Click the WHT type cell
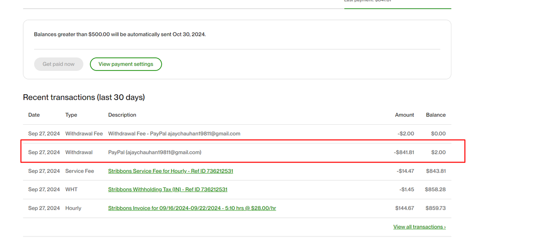This screenshot has height=241, width=539. (x=71, y=189)
